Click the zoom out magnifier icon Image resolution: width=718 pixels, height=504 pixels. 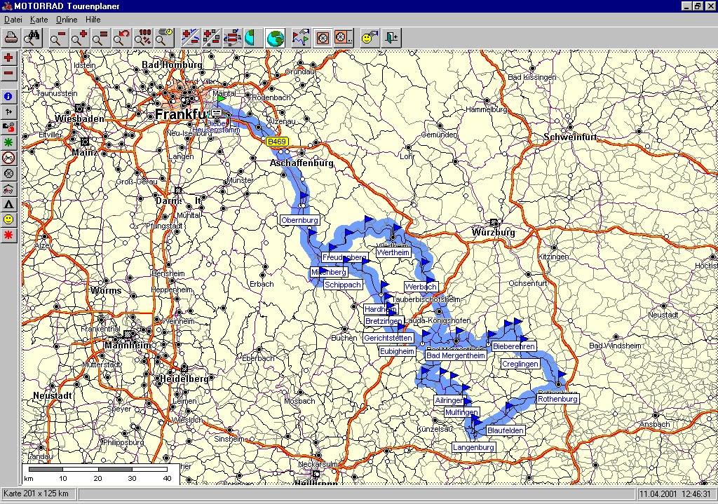tap(58, 38)
